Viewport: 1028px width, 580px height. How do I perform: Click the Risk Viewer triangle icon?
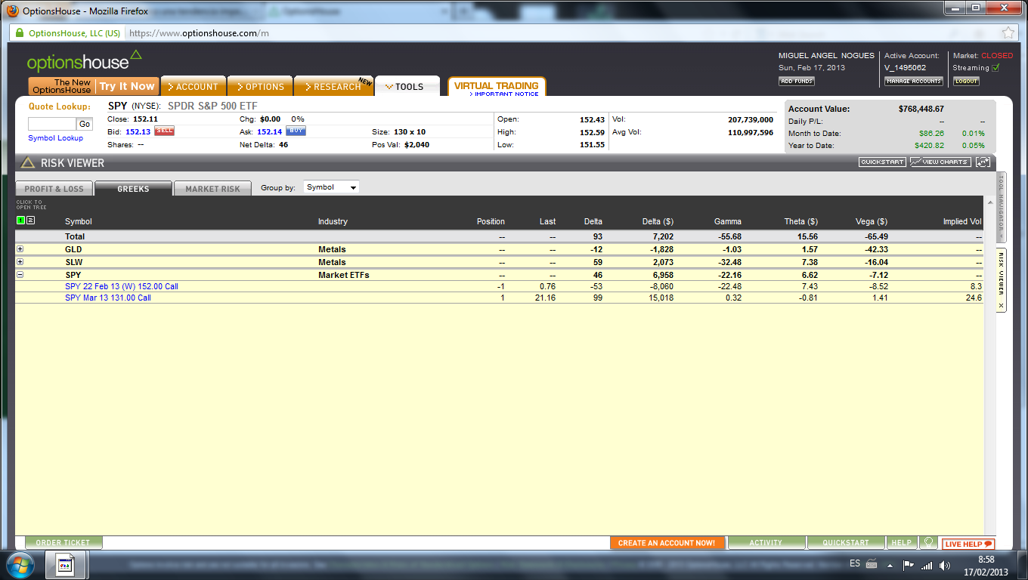click(x=27, y=162)
